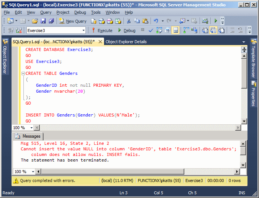Click the MDX query icon
This screenshot has height=198, width=259.
click(102, 21)
